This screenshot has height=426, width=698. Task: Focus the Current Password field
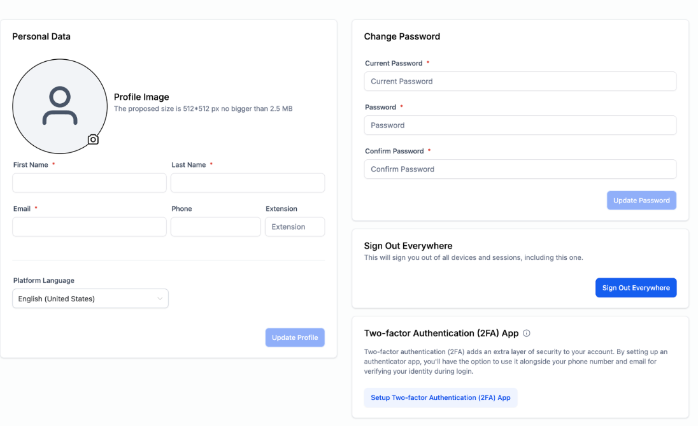[520, 82]
